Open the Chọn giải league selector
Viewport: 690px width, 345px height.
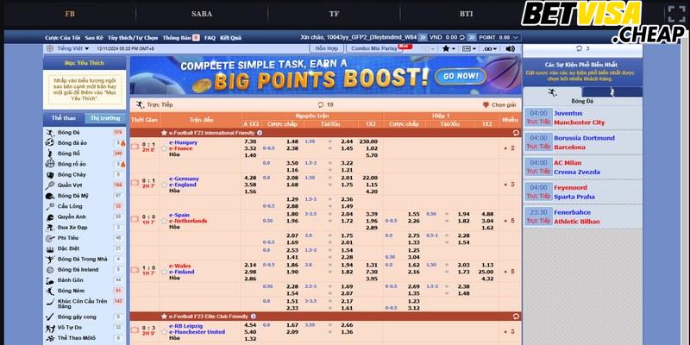(499, 104)
